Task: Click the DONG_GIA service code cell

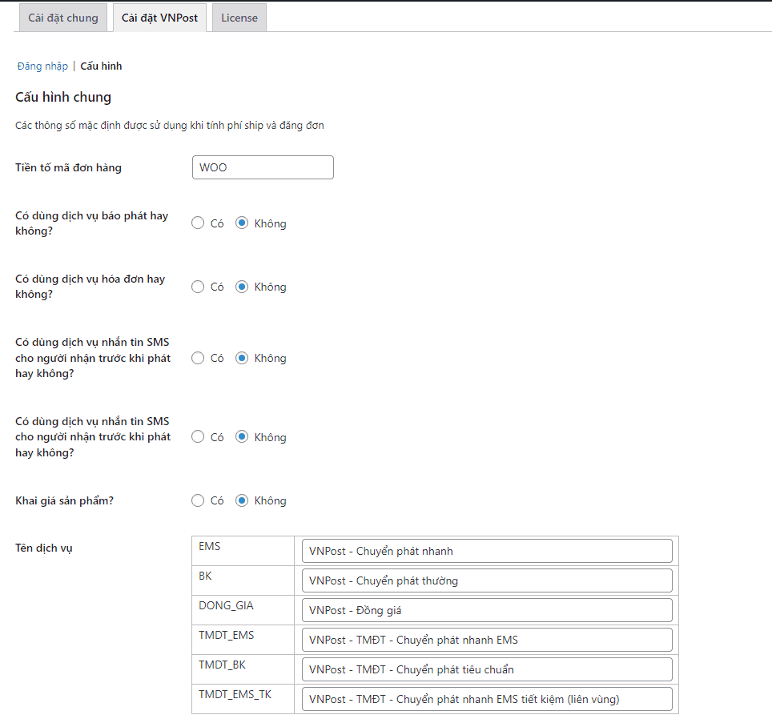Action: 243,610
